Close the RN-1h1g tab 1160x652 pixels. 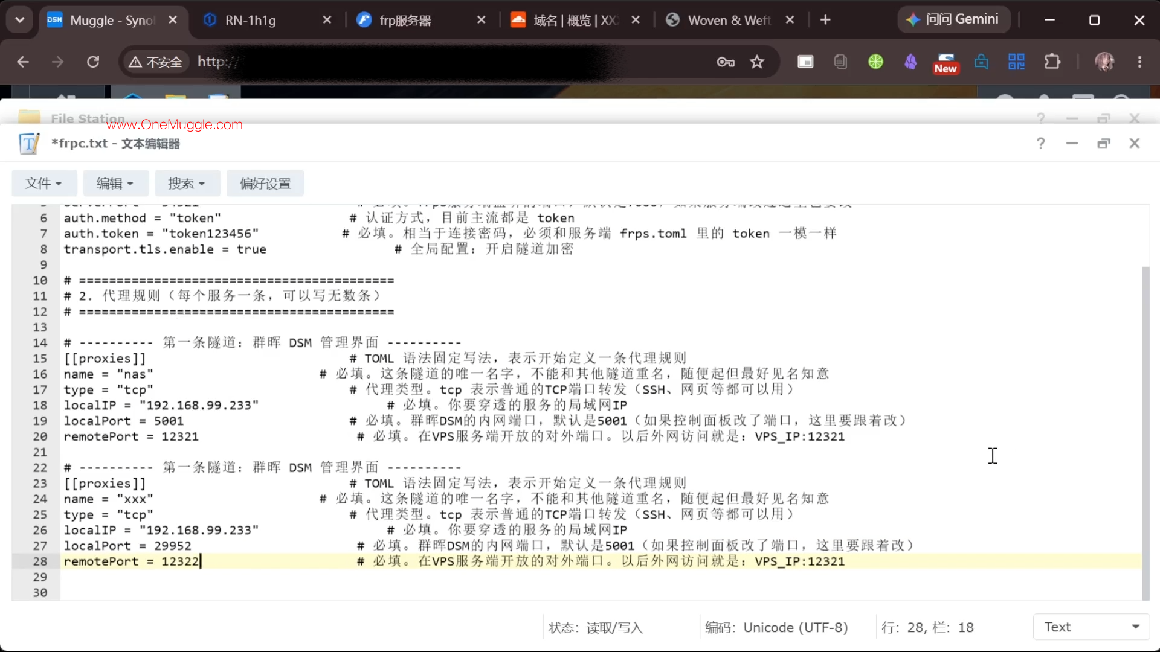(327, 20)
